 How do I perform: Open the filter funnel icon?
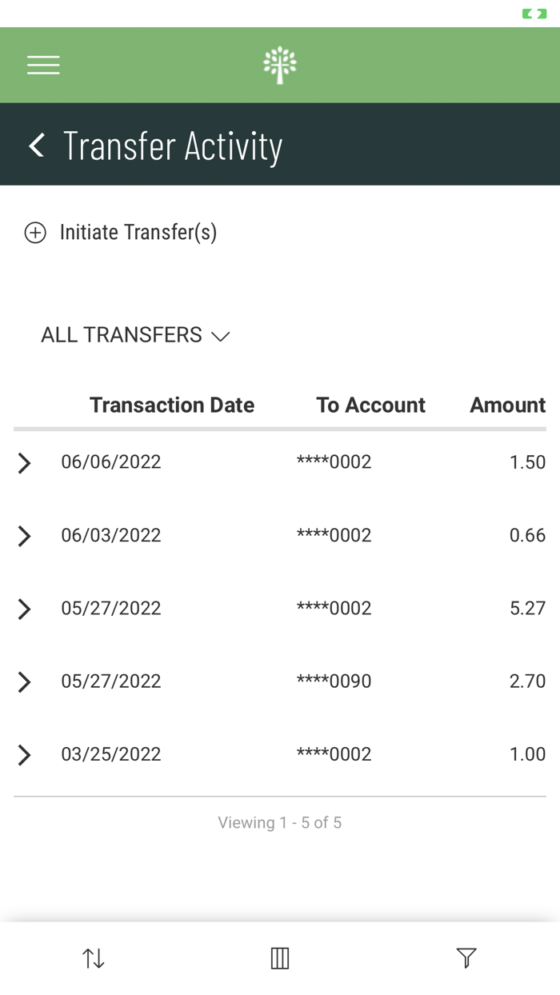click(x=466, y=957)
